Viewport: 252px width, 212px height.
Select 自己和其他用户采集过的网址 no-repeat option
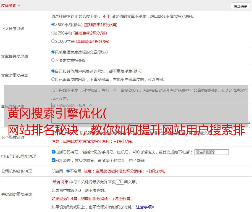[53, 71]
